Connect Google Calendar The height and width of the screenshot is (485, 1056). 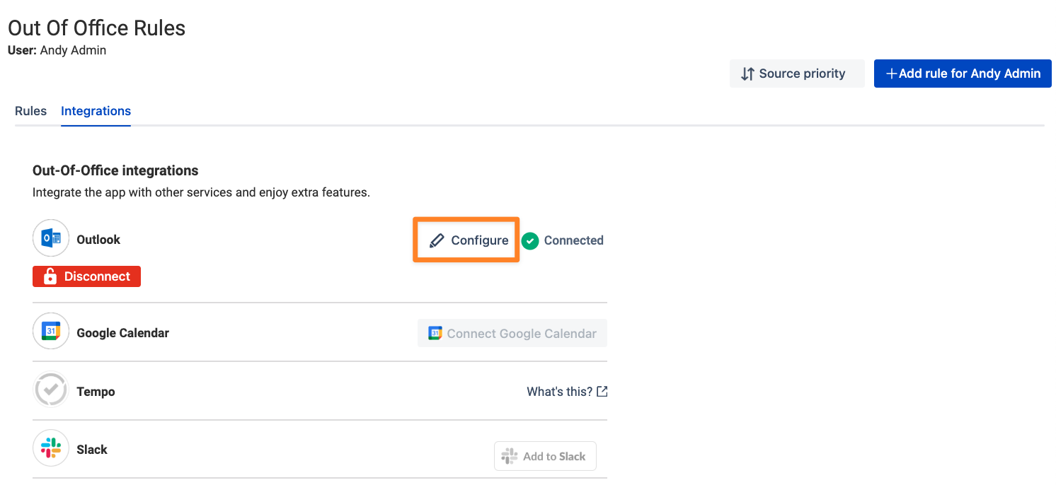(512, 334)
